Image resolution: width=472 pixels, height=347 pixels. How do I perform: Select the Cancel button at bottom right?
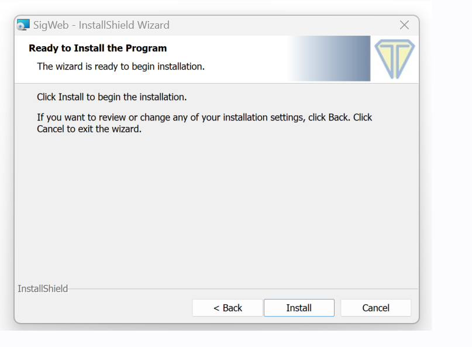point(375,307)
